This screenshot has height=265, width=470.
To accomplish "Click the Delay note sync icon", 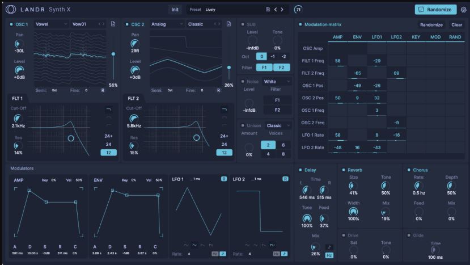I will coord(329,247).
